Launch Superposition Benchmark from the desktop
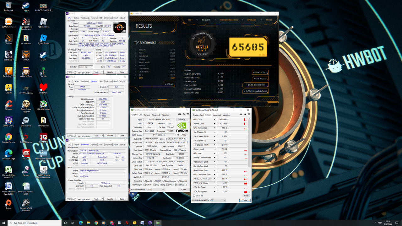The image size is (402, 226). click(26, 24)
